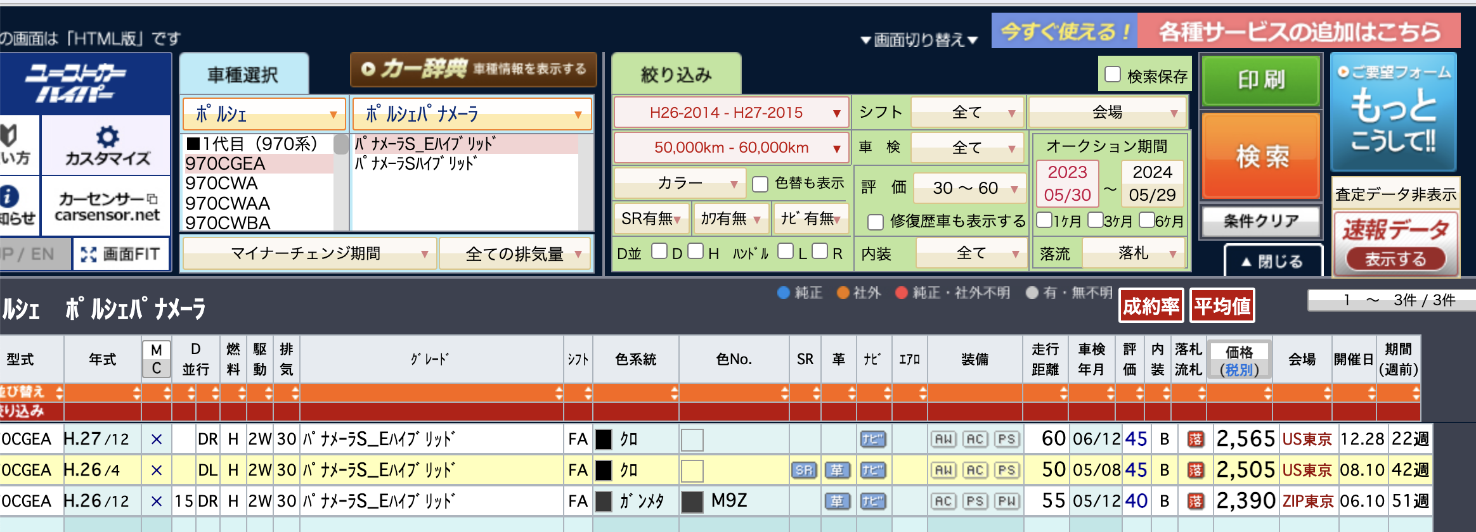The width and height of the screenshot is (1476, 532).
Task: Click the 平均値 button
Action: pos(1222,307)
